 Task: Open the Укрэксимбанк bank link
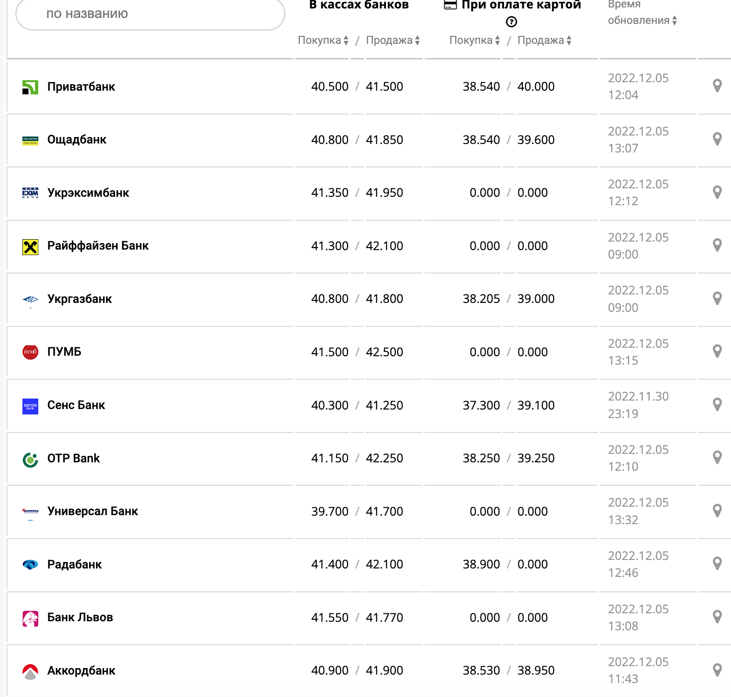pos(88,193)
